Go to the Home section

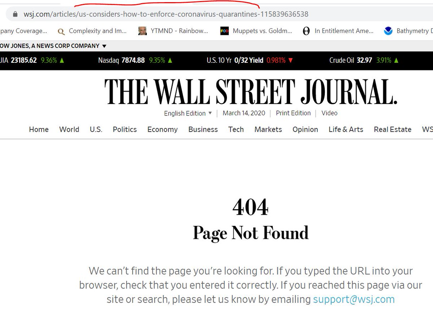39,130
